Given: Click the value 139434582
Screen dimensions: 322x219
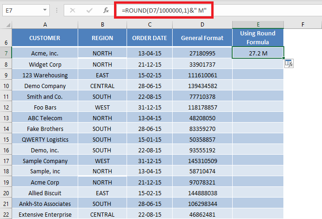Looking at the screenshot, I should (x=202, y=86).
